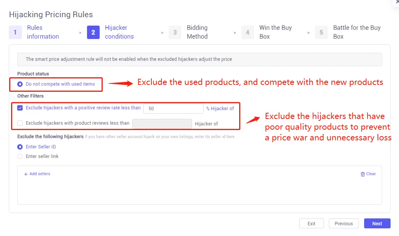
Task: Switch to the Win the Buy Box step
Action: pos(275,32)
